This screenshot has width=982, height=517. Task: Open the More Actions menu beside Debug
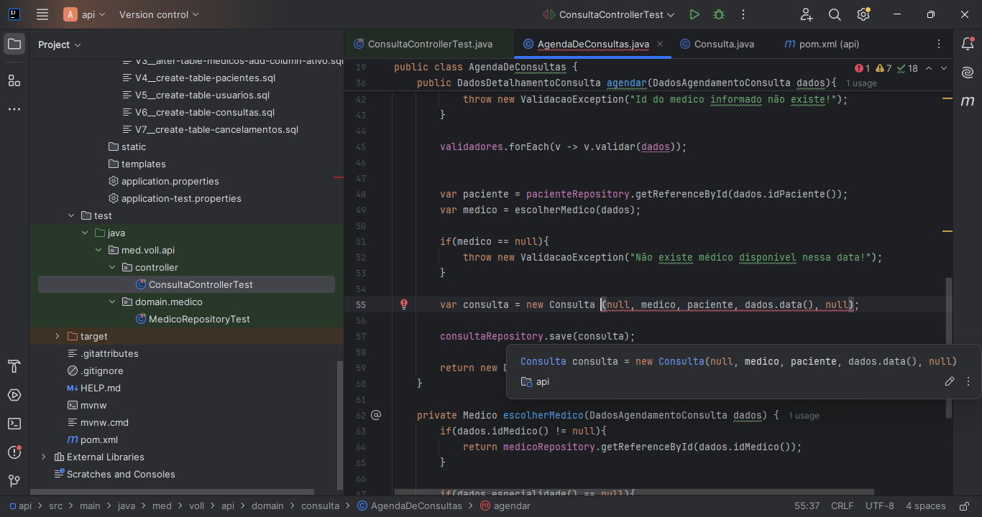743,14
